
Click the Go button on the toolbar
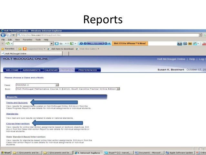59,43
